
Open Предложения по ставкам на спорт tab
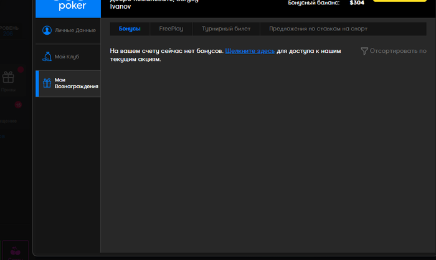(318, 29)
